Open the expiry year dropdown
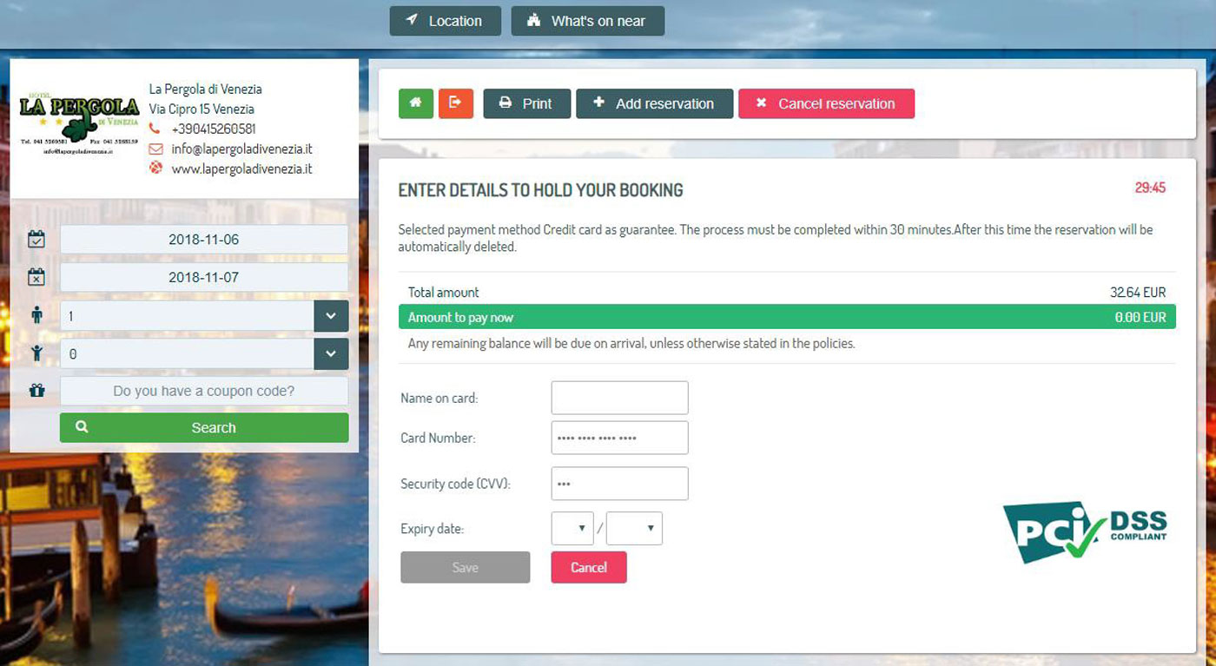The height and width of the screenshot is (666, 1216). point(634,529)
